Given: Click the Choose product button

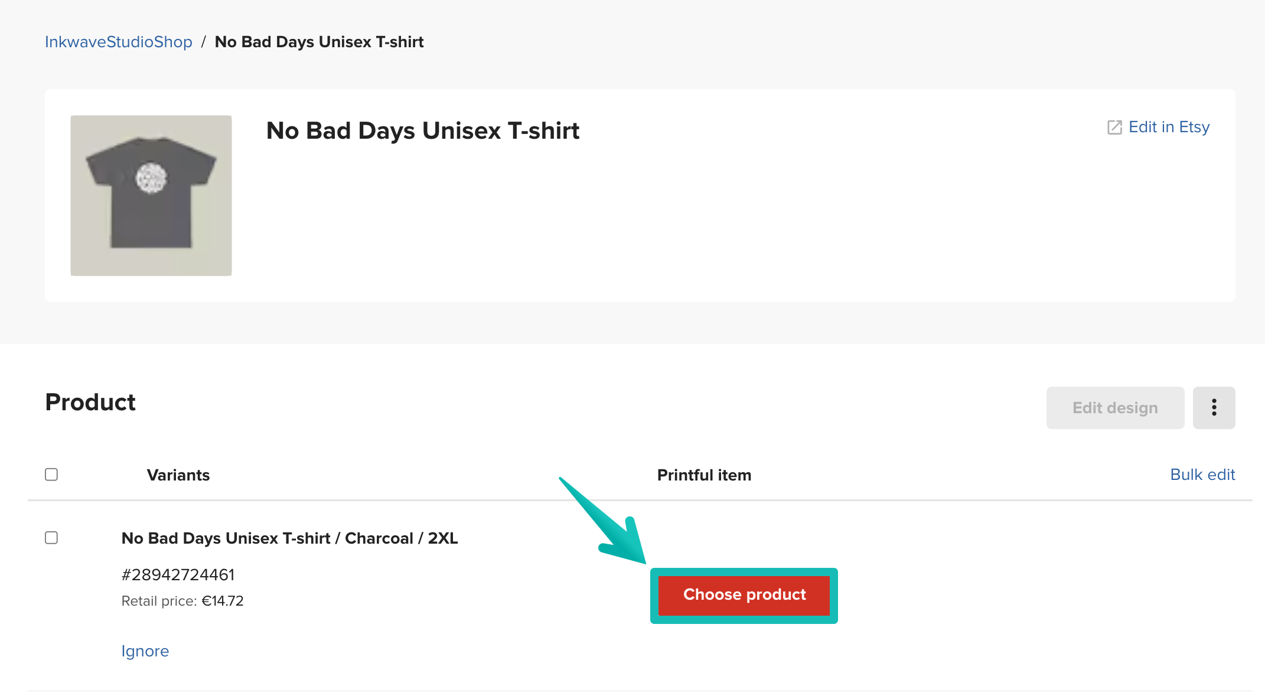Looking at the screenshot, I should point(744,595).
